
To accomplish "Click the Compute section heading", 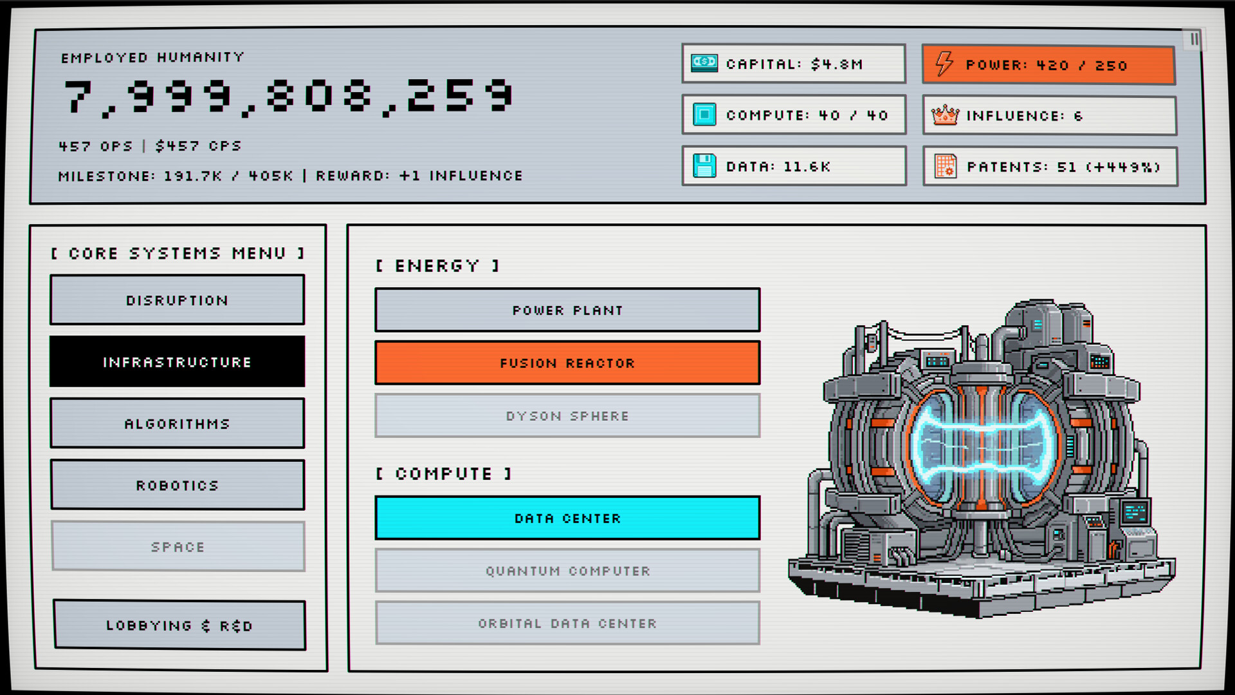I will point(444,474).
